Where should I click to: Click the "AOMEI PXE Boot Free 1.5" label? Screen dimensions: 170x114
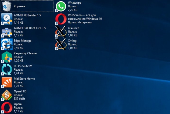click(x=30, y=28)
